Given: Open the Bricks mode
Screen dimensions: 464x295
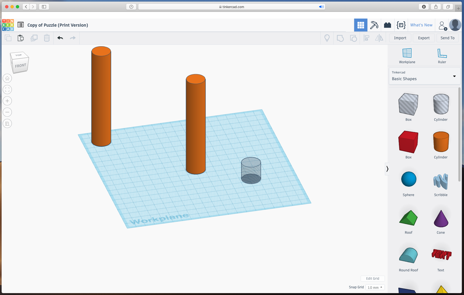Looking at the screenshot, I should pyautogui.click(x=388, y=25).
